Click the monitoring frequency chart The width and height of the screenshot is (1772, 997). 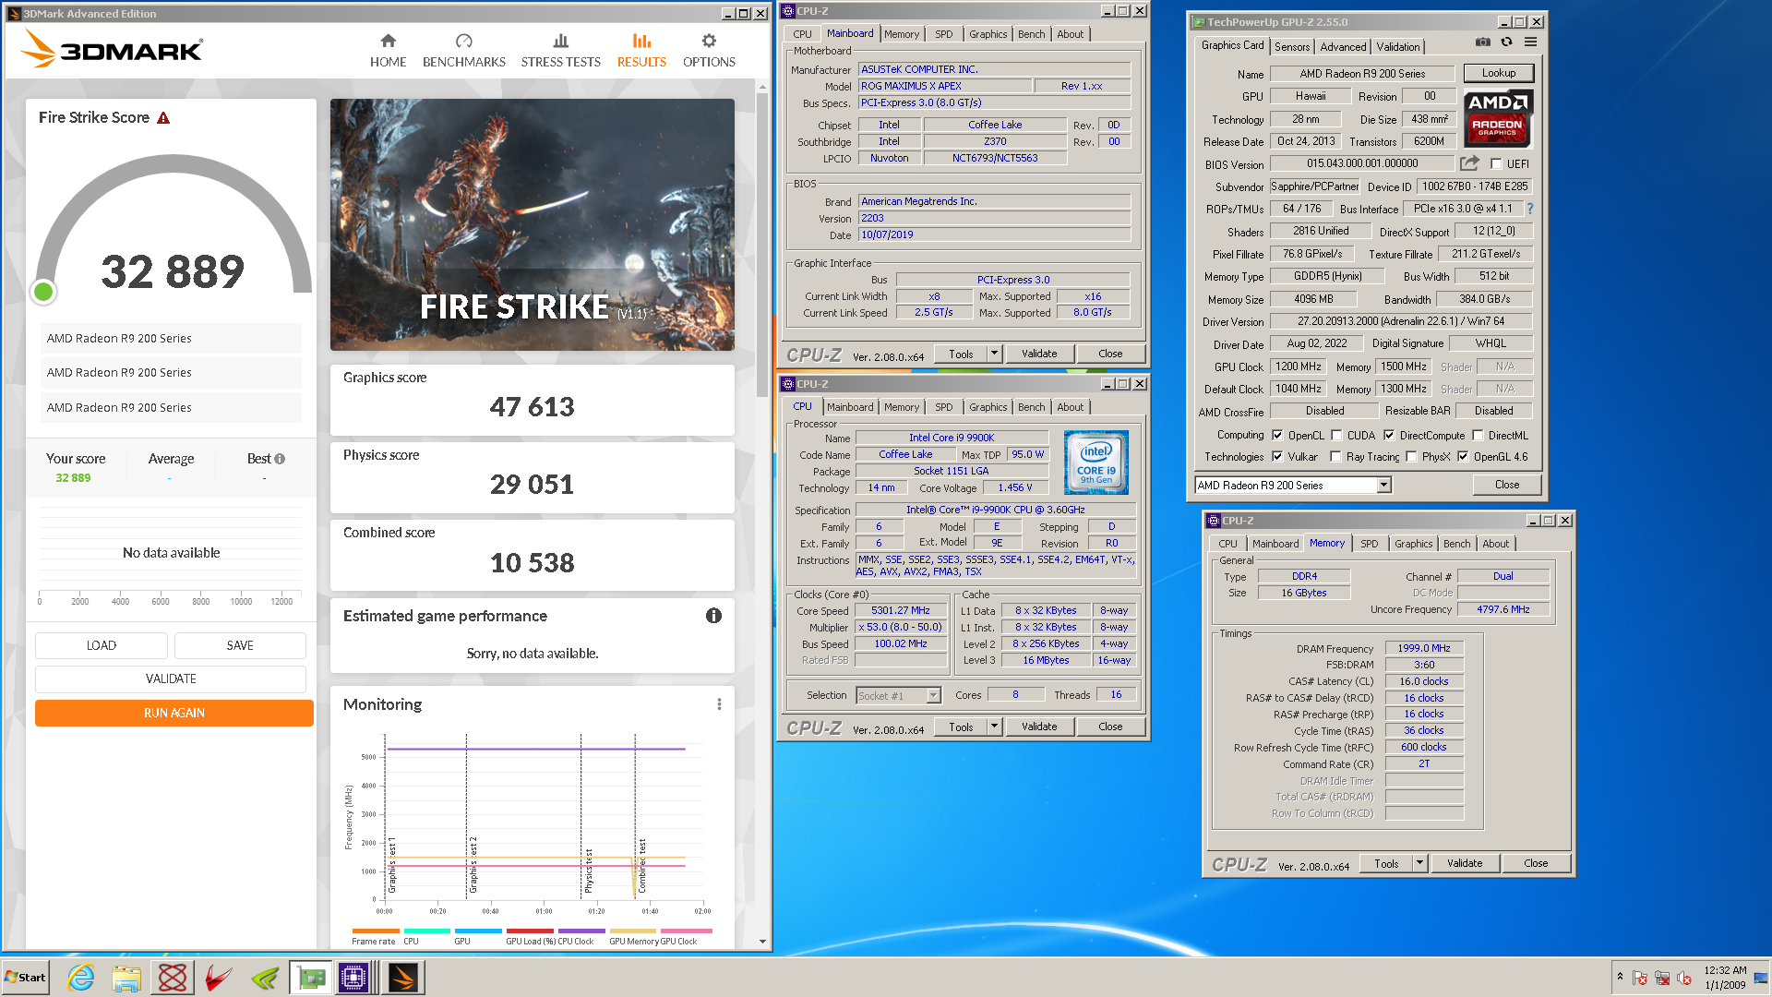coord(544,817)
